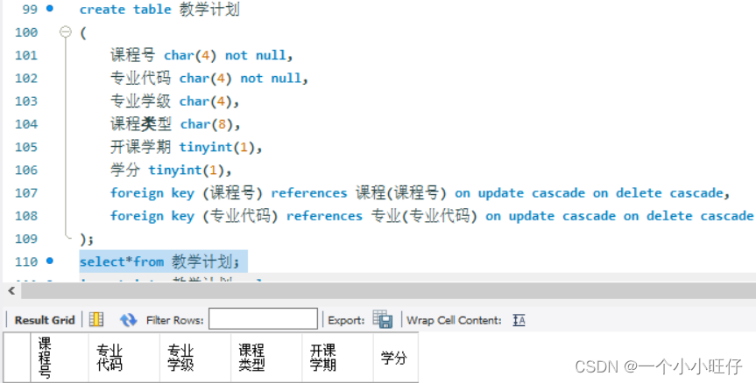Sort by the 专业学级 column header
The height and width of the screenshot is (383, 756).
tap(195, 358)
